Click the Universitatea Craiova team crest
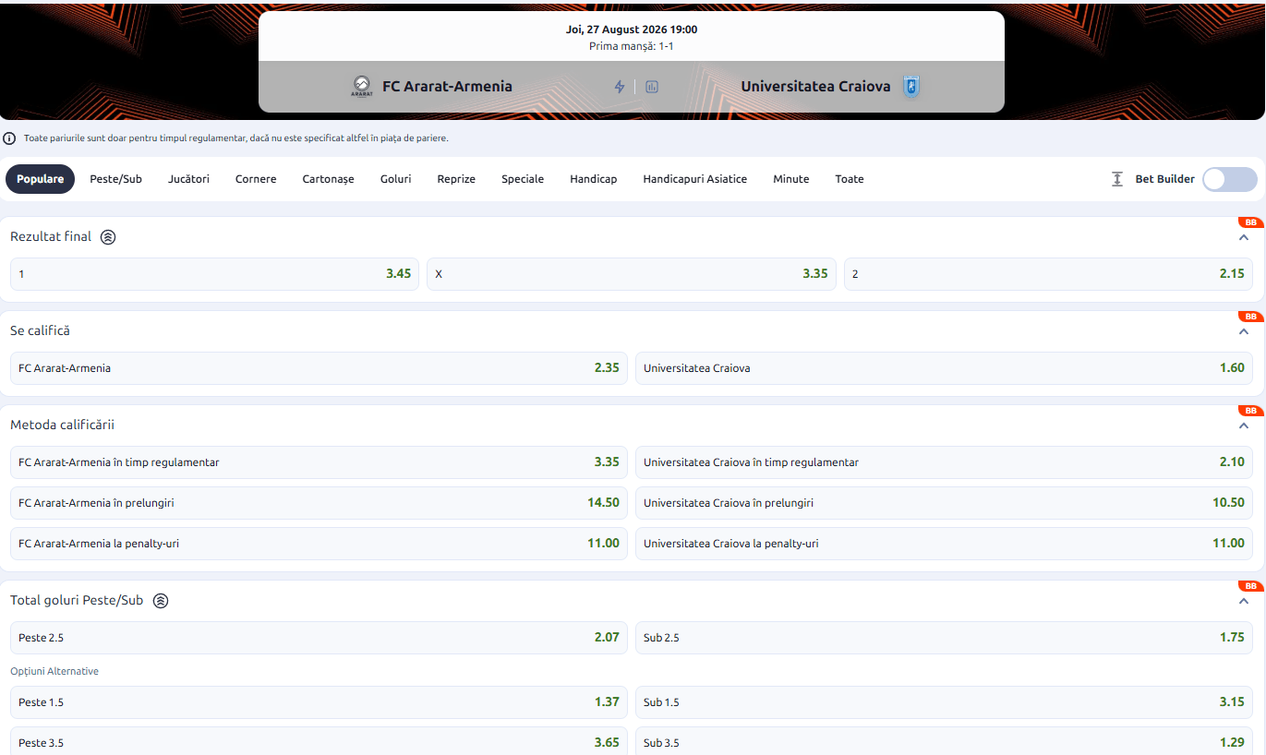 (x=911, y=87)
